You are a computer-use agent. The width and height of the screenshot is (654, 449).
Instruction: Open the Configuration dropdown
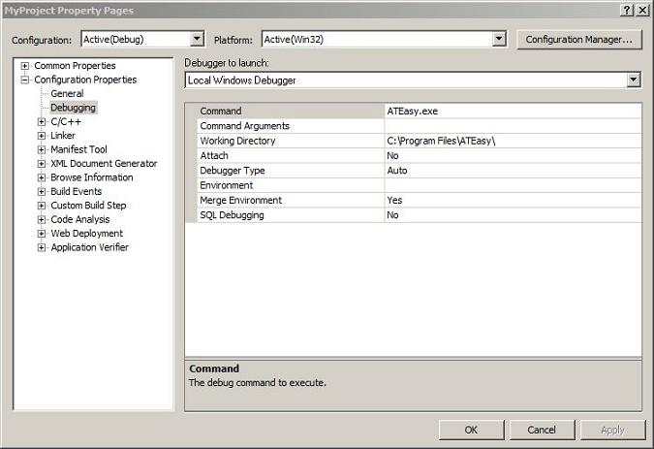pos(197,40)
